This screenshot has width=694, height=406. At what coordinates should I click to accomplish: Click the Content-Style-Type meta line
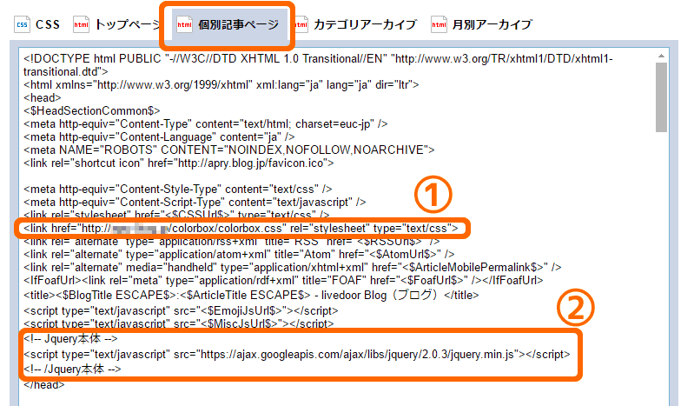pyautogui.click(x=178, y=190)
